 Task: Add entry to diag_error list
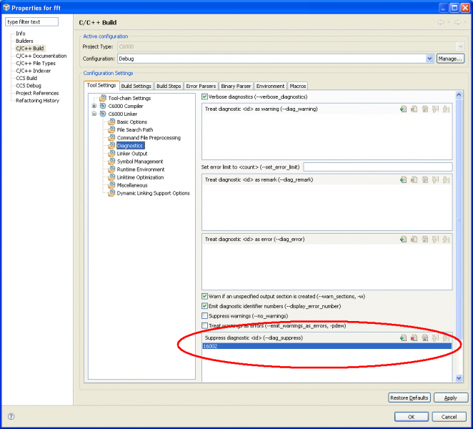[x=403, y=239]
